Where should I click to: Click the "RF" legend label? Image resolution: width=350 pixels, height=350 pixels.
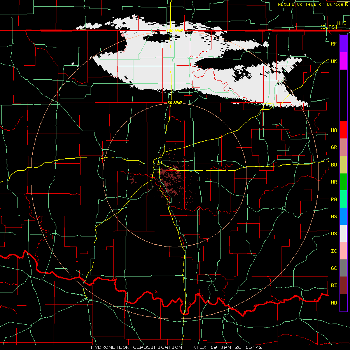point(334,44)
